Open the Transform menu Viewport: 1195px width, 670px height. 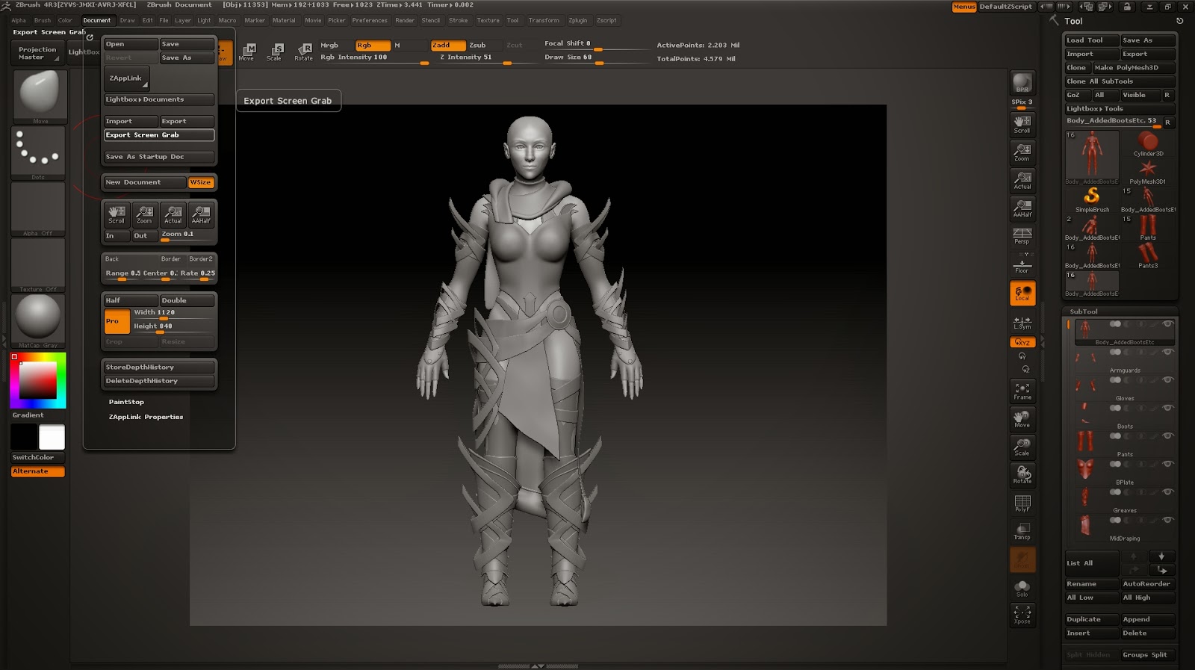[543, 21]
